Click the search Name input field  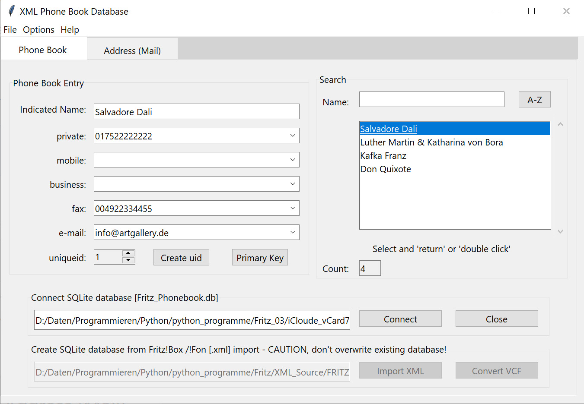coord(432,99)
